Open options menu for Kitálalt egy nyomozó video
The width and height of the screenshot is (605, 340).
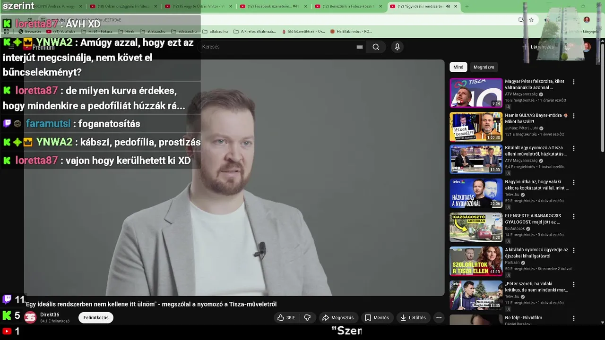[x=574, y=148]
